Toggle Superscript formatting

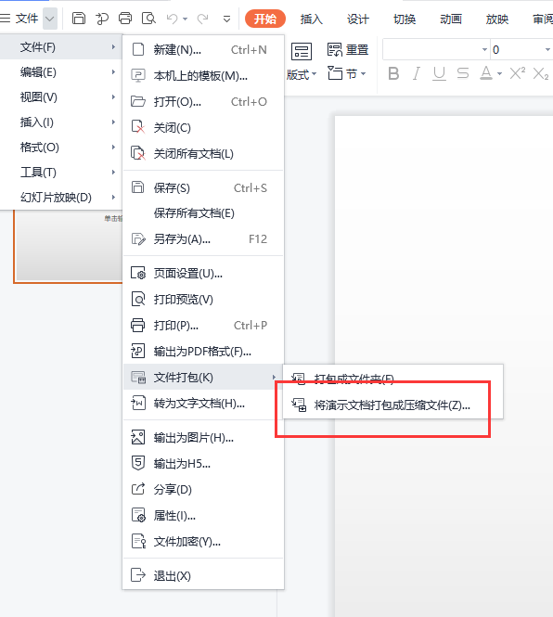point(517,73)
